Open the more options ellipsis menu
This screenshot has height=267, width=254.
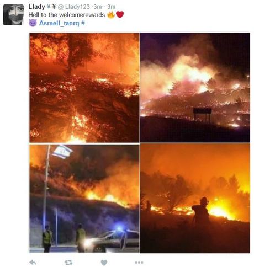click(x=139, y=263)
